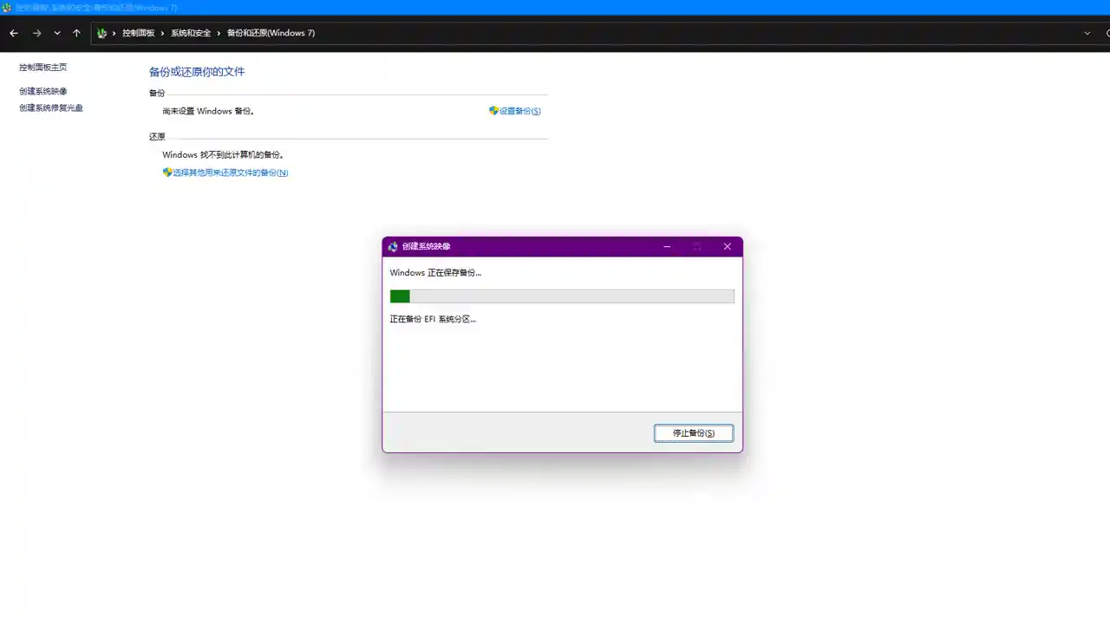Open the 控制面板 breadcrumb item
1110x624 pixels.
pyautogui.click(x=138, y=33)
